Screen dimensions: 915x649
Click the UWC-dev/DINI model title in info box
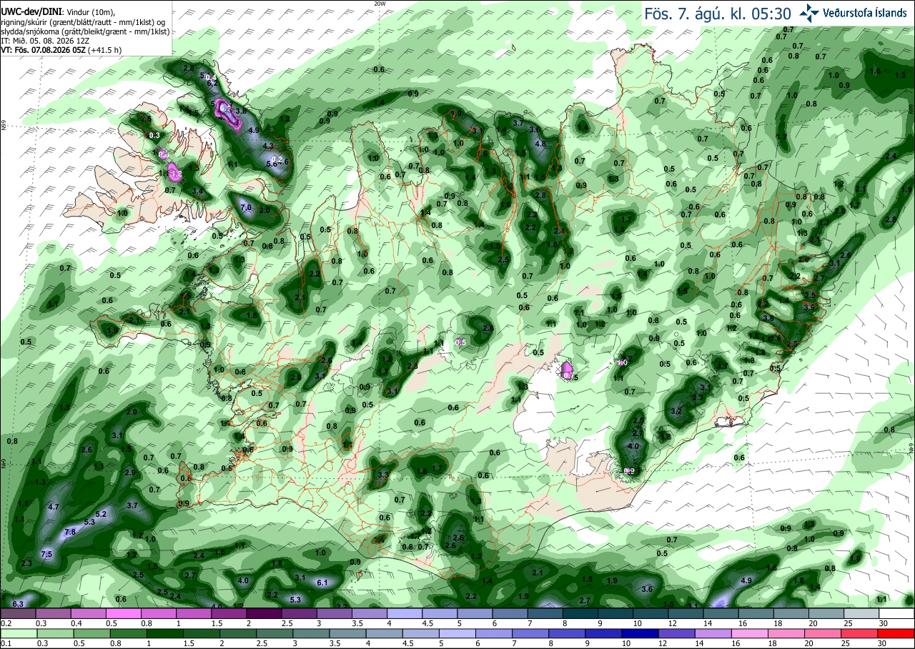pyautogui.click(x=31, y=12)
